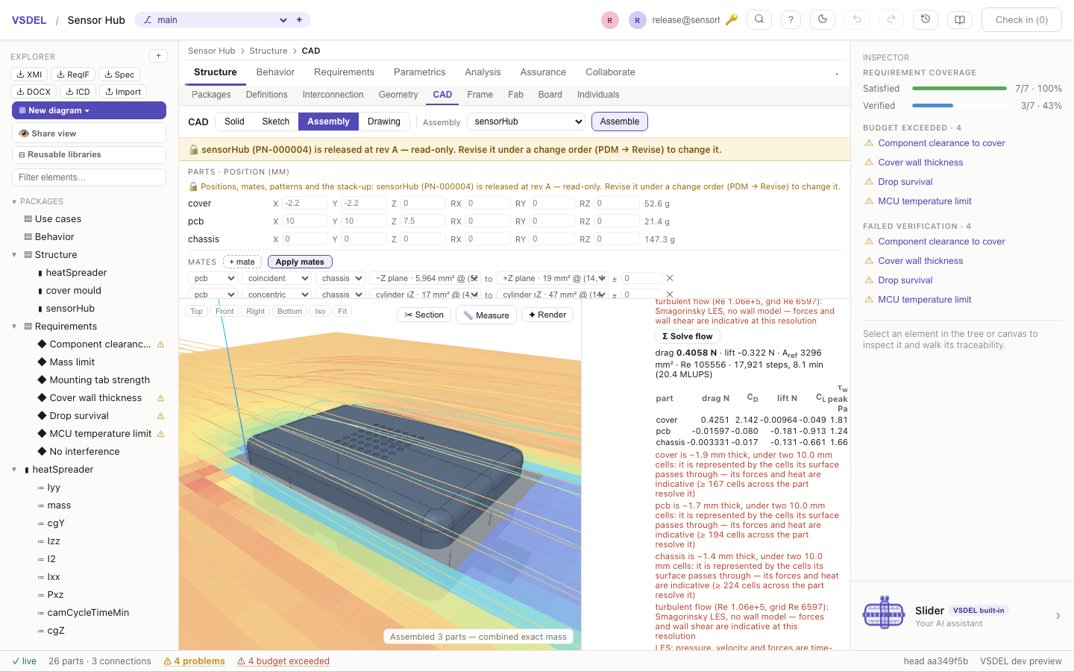Select the Sketch CAD mode
Viewport: 1074px width, 671px height.
coord(275,122)
